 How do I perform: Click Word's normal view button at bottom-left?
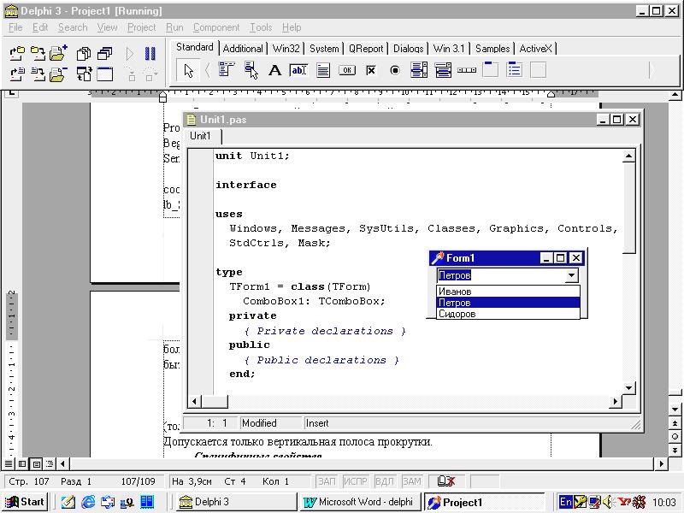point(9,463)
